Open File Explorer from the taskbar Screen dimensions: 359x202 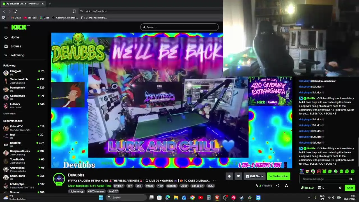(x=176, y=198)
